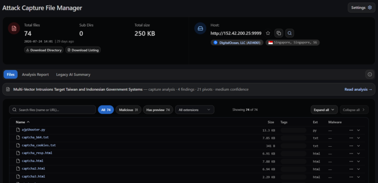
Task: Click file icon of captcha_b64.txt
Action: pos(18,137)
